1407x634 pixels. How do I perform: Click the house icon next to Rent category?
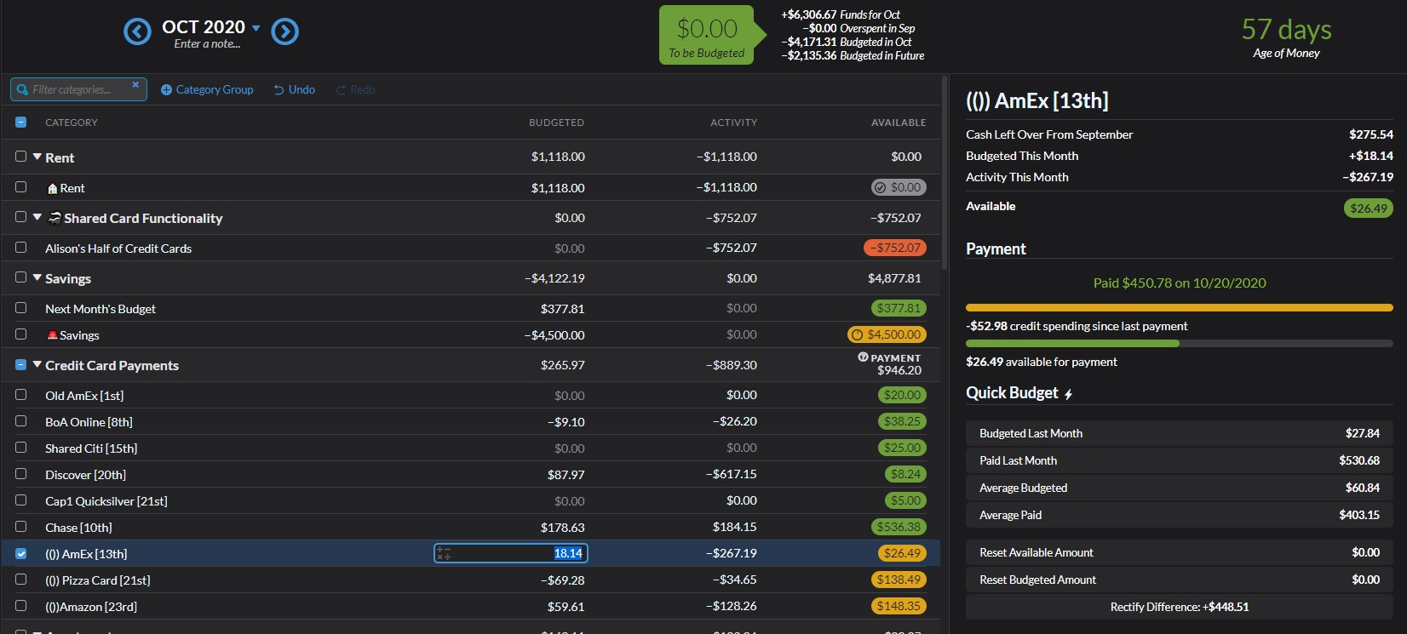pos(52,188)
